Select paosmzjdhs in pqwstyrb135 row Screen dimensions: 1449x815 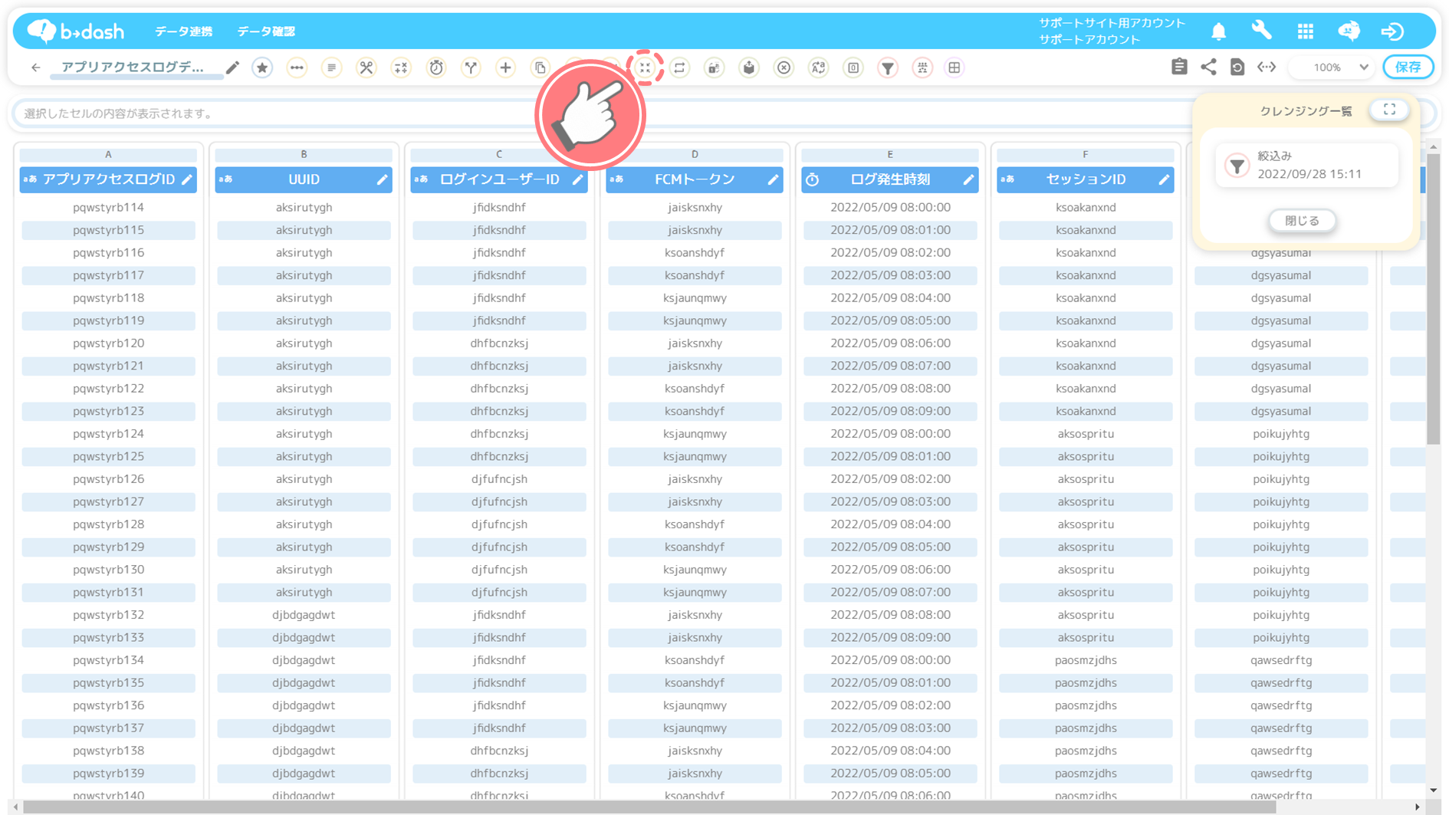tap(1086, 682)
